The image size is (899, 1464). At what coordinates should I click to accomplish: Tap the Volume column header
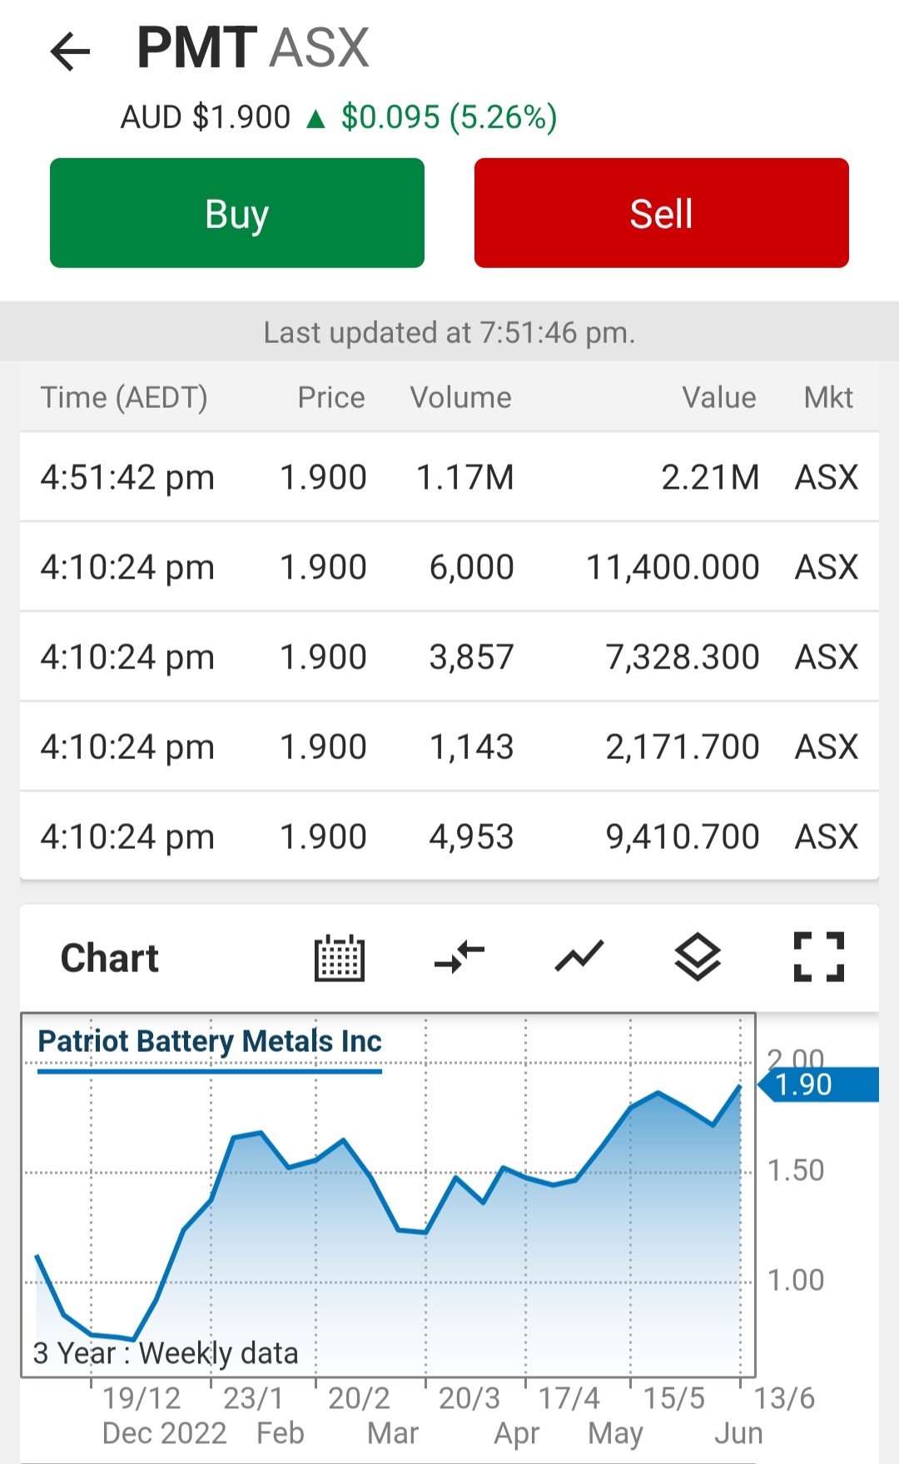pos(461,398)
